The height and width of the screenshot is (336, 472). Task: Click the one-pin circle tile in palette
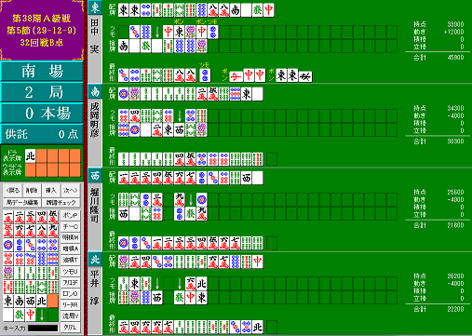coord(8,245)
